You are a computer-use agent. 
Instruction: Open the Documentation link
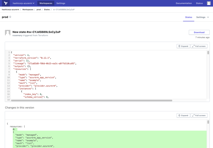coord(184,3)
